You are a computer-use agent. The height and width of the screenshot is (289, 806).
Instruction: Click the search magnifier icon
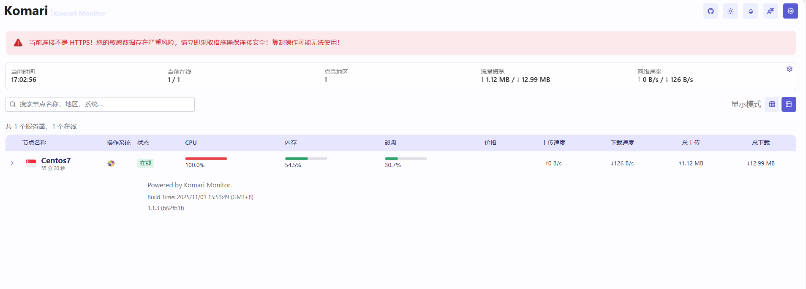tap(13, 104)
